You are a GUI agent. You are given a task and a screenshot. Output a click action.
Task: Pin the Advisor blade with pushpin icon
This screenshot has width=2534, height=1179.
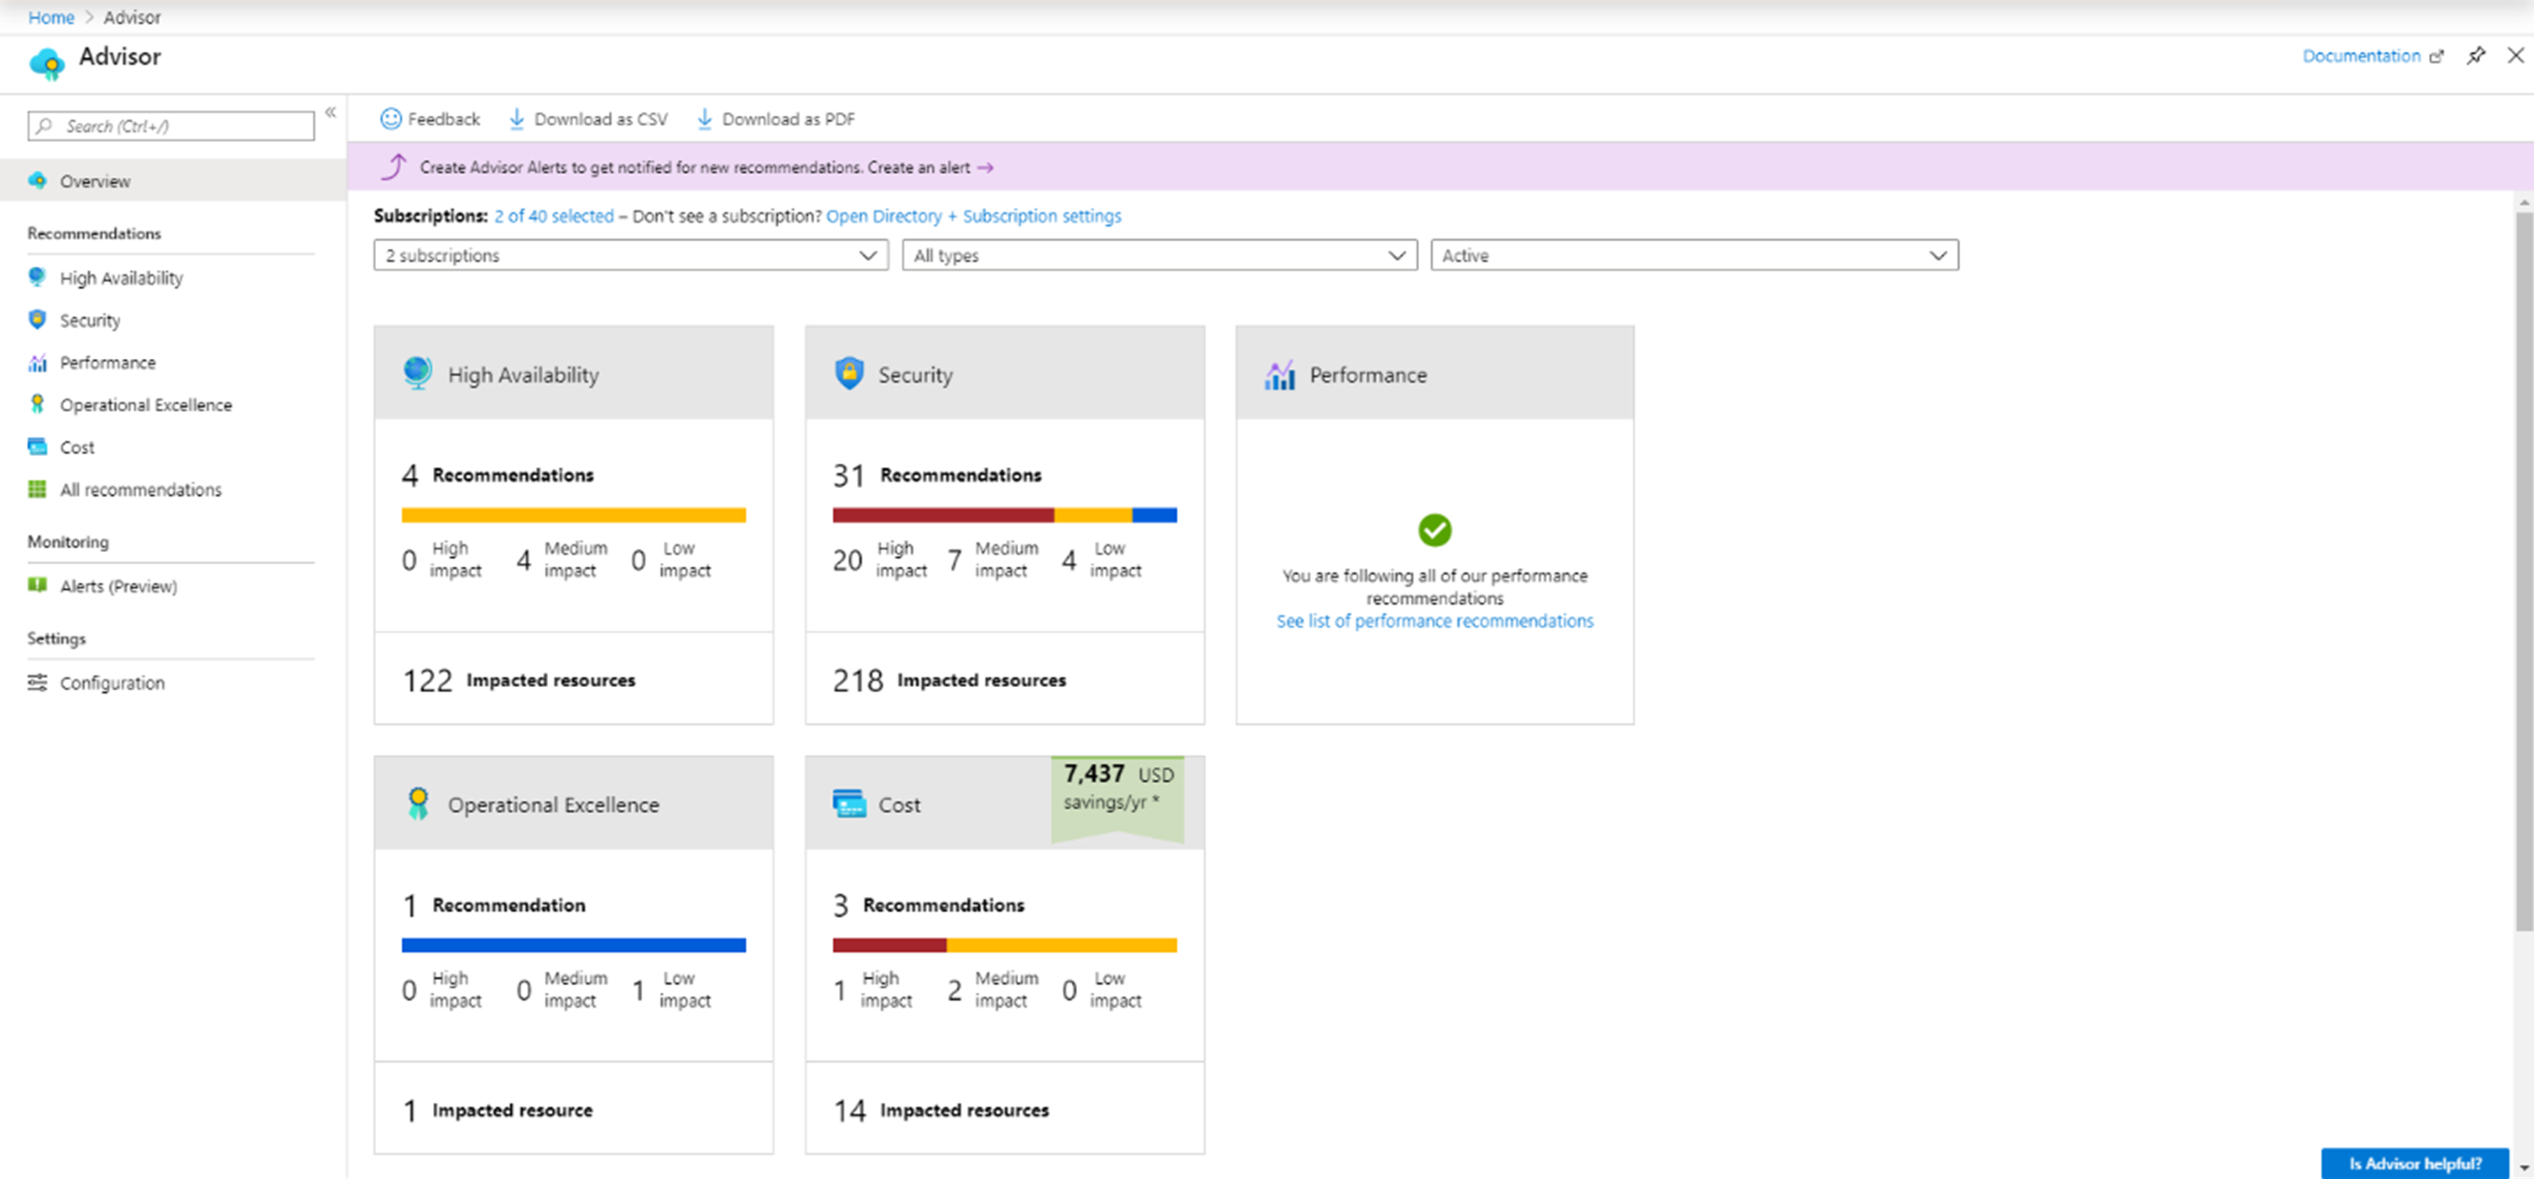(x=2476, y=56)
